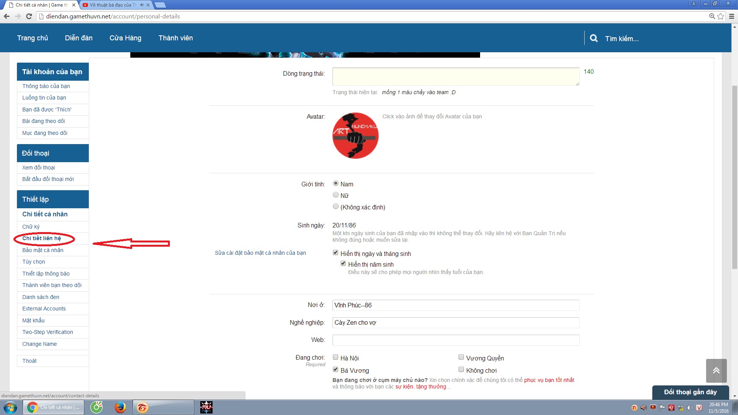Click the scroll-to-top double chevron button
The width and height of the screenshot is (738, 415).
(x=716, y=370)
